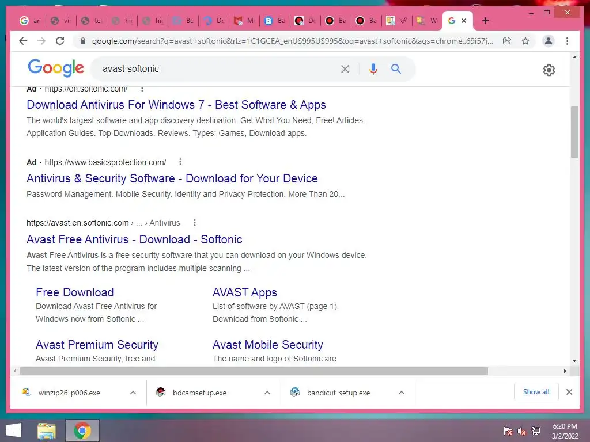Expand options for winzip26-p006.exe download
The width and height of the screenshot is (590, 442).
[x=133, y=393]
